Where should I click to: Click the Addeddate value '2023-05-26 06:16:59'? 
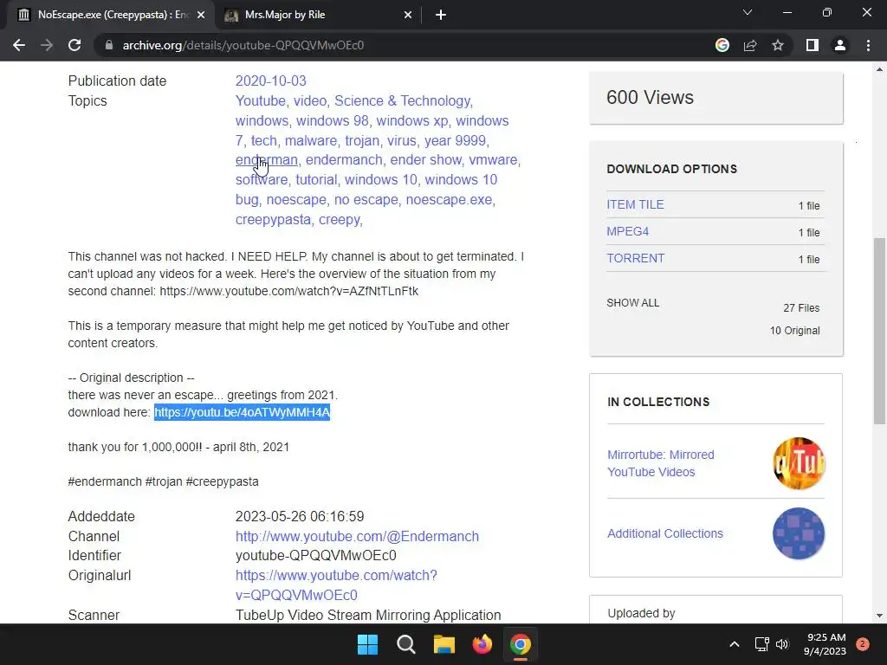(300, 516)
